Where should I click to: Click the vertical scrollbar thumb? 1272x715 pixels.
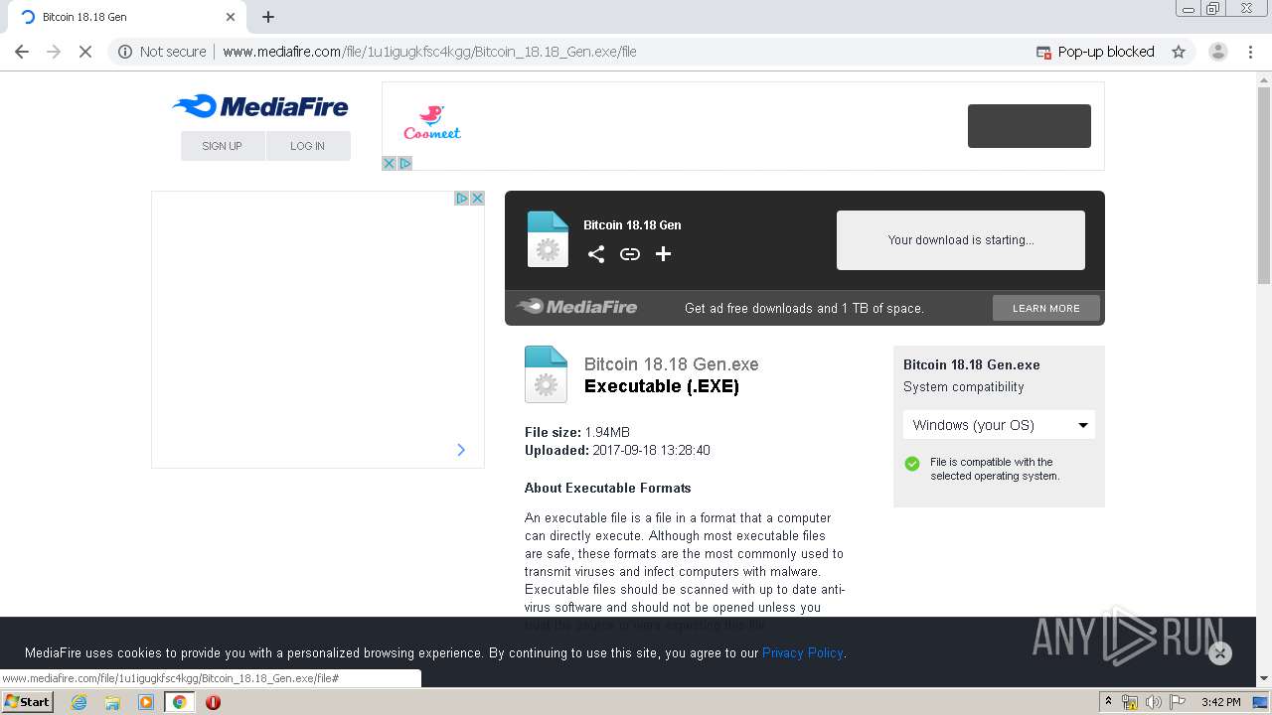(1264, 186)
